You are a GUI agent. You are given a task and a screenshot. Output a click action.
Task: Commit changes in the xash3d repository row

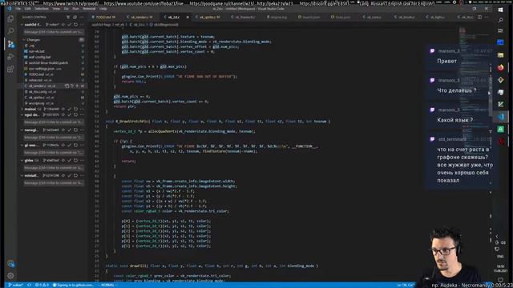point(70,25)
